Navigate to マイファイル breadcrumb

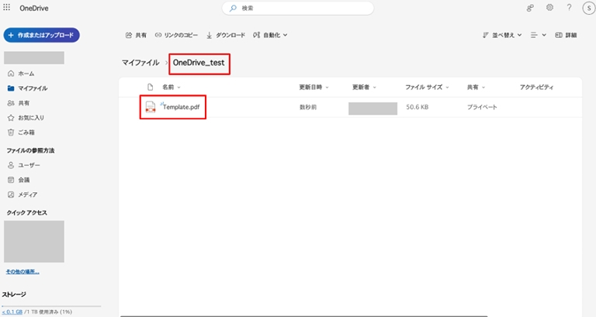click(x=140, y=63)
